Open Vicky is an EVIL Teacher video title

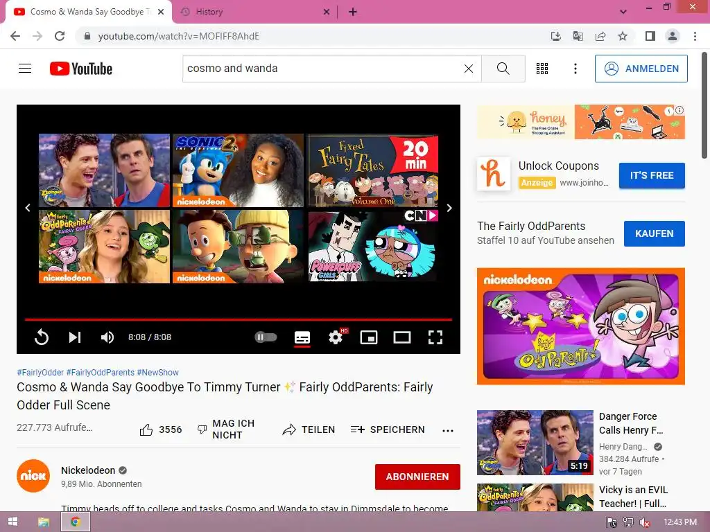tap(633, 496)
